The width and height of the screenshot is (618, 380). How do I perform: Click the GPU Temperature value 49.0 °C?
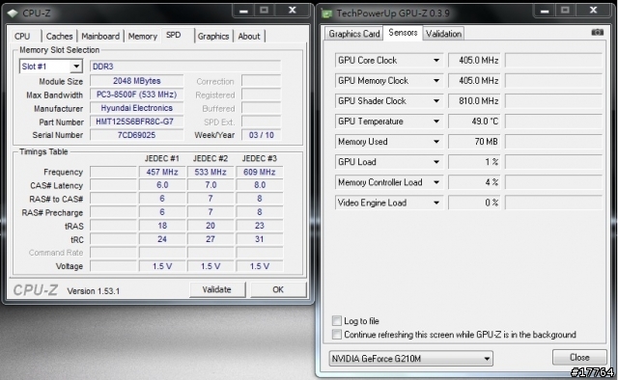[x=474, y=122]
